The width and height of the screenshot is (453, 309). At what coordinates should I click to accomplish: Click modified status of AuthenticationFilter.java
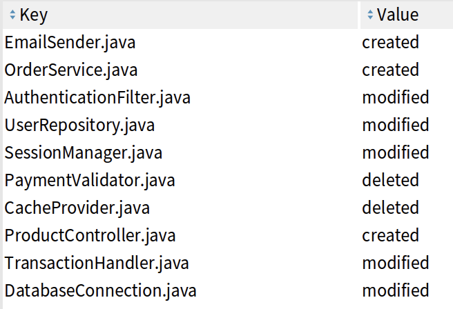[x=395, y=97]
